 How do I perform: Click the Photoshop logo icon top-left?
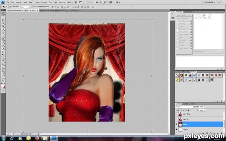click(3, 2)
